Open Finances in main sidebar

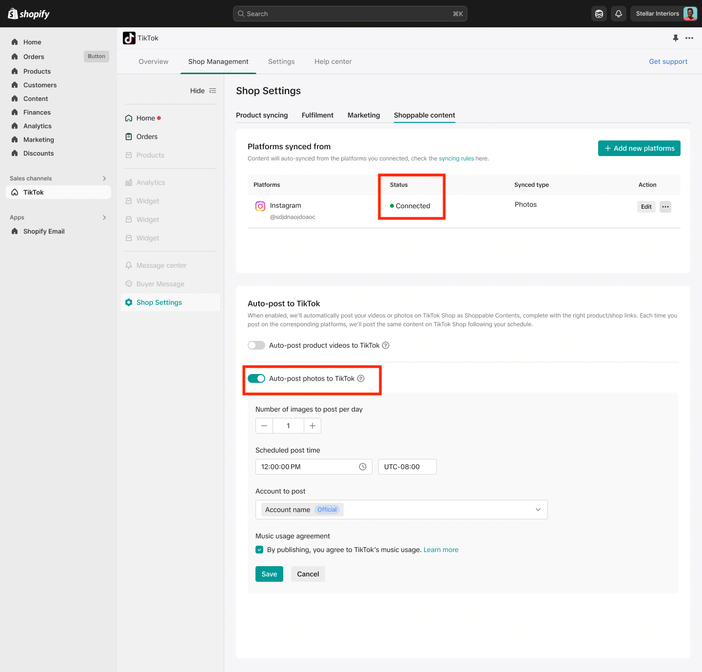(x=37, y=112)
